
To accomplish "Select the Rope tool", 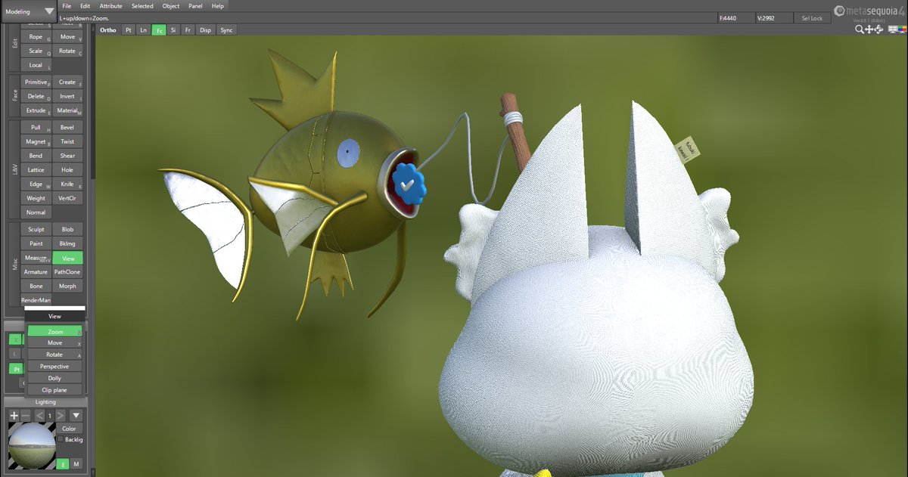I will [x=36, y=36].
